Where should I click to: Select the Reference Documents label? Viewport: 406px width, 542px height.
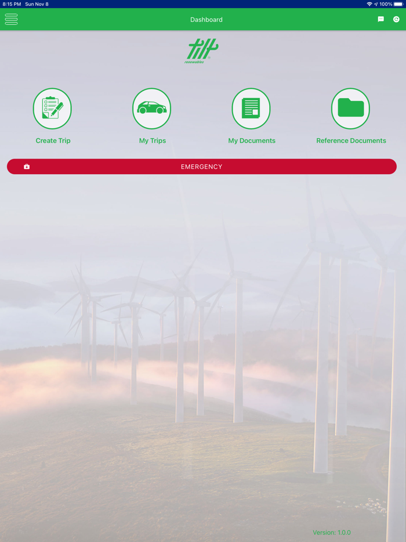(x=351, y=140)
